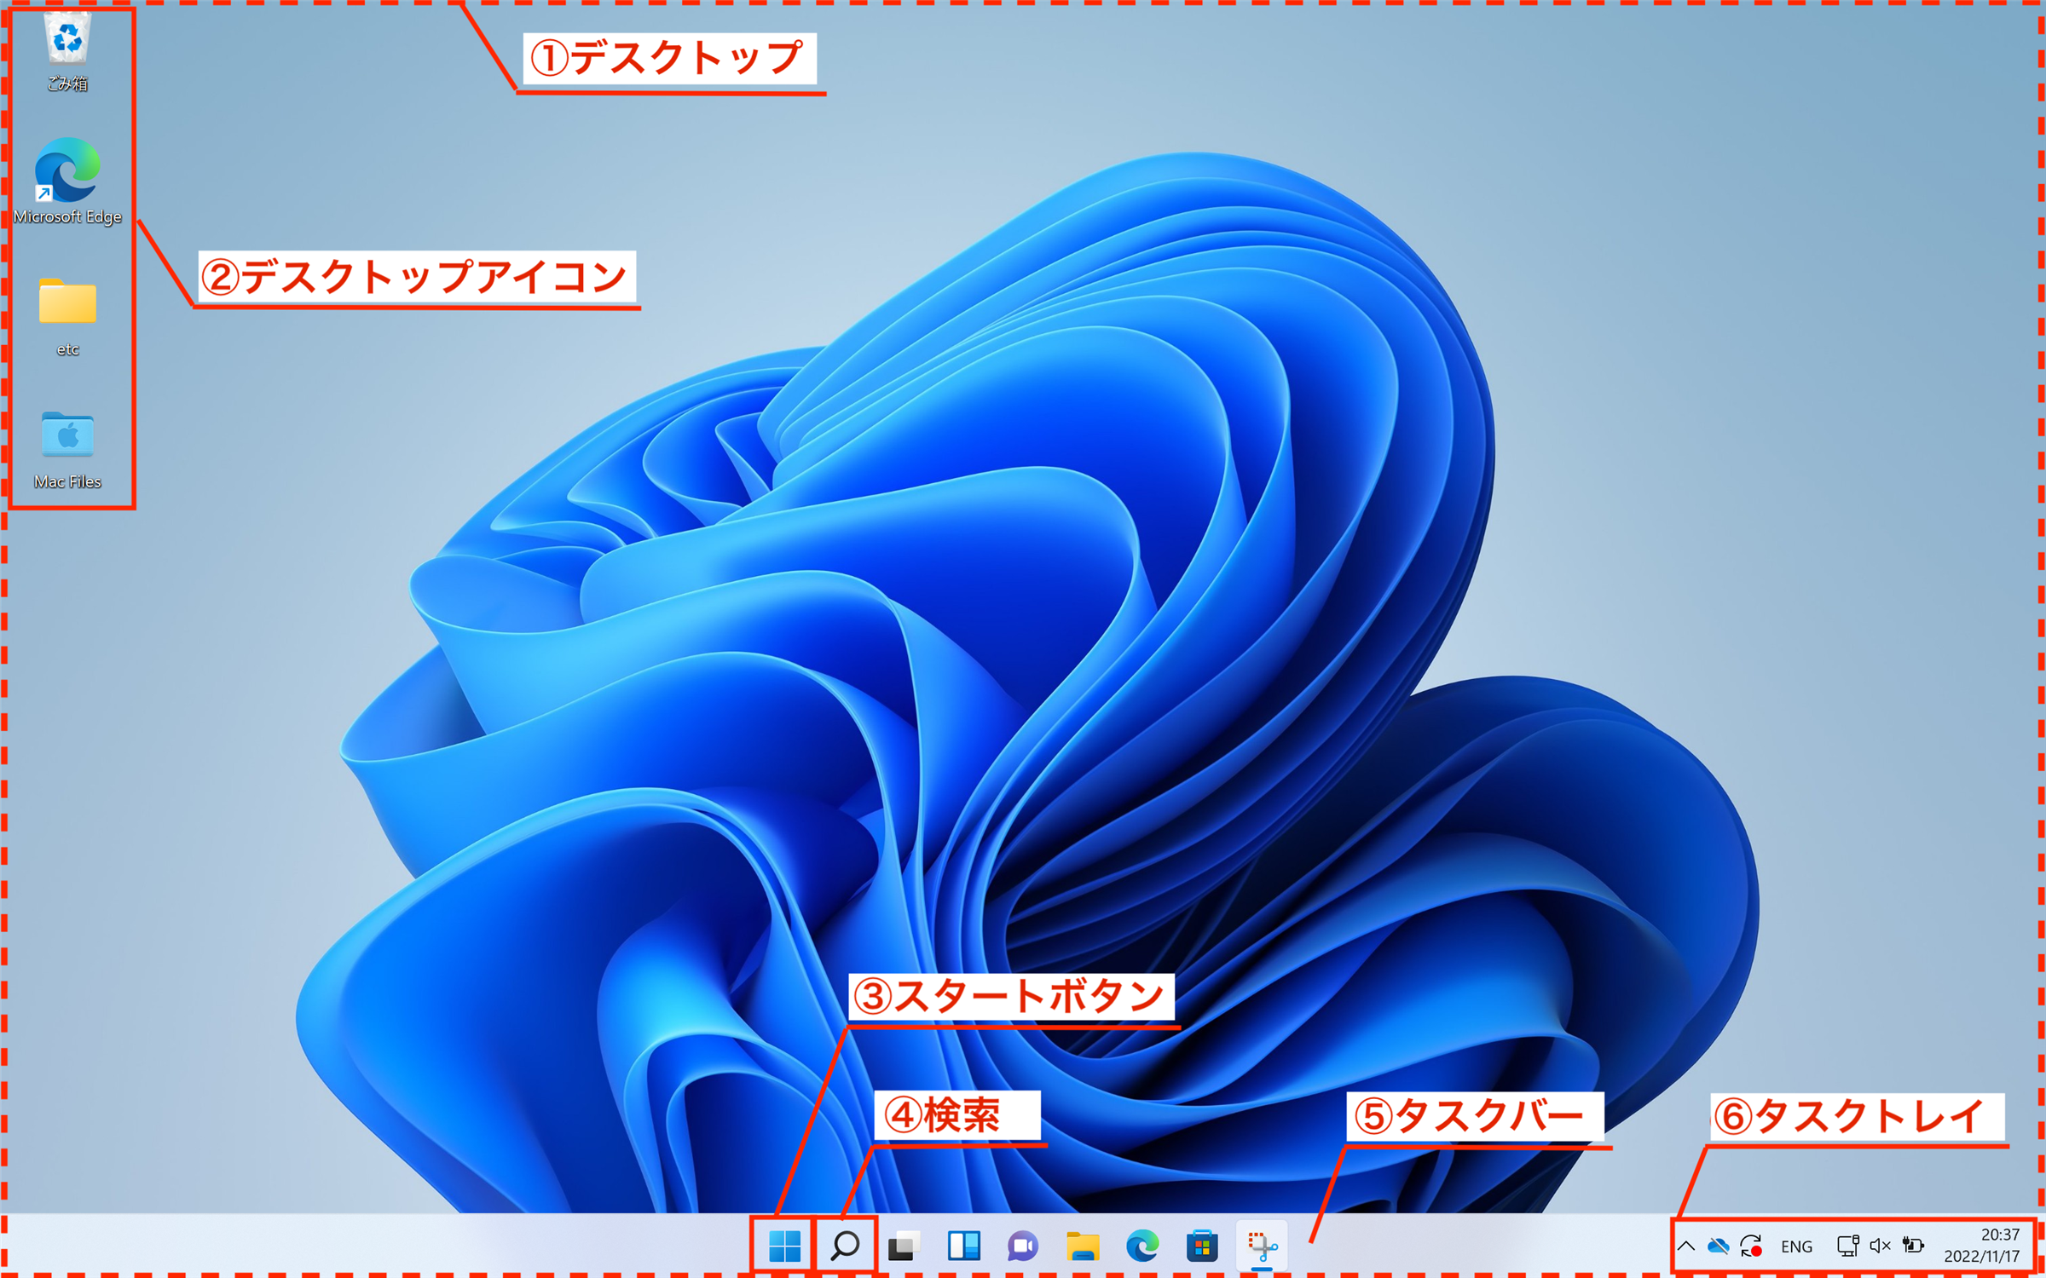Image resolution: width=2046 pixels, height=1278 pixels.
Task: Open the clock showing 20:37 2022/11/17
Action: (1981, 1246)
